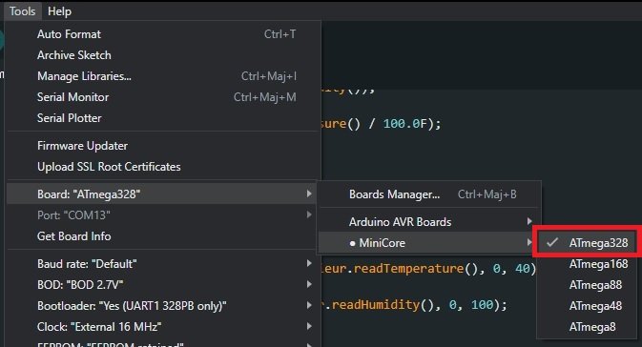Expand the BOD 2.7V option
Screen dimensions: 642x347
pos(162,284)
